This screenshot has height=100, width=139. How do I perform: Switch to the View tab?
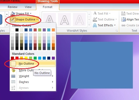point(28,7)
